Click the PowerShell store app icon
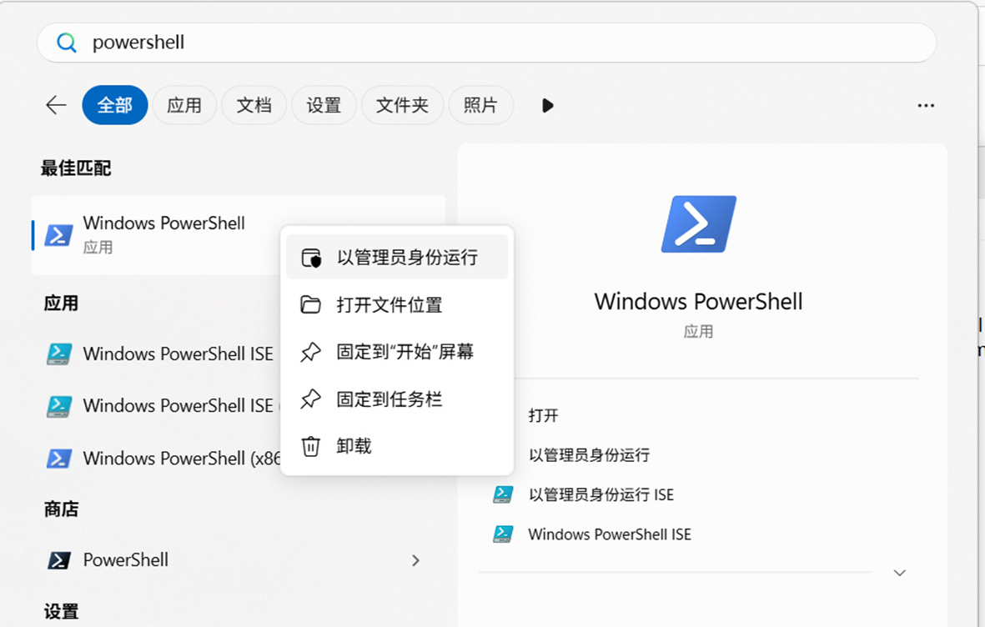Image resolution: width=985 pixels, height=627 pixels. (x=58, y=559)
